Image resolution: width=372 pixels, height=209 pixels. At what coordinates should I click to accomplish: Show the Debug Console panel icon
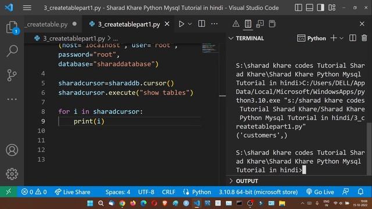[260, 24]
